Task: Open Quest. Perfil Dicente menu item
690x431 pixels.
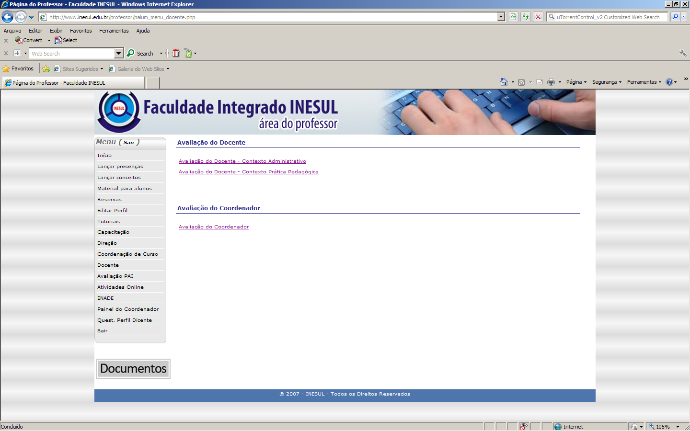Action: (x=125, y=320)
